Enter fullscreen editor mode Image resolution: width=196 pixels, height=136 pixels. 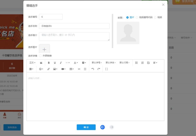[106, 69]
